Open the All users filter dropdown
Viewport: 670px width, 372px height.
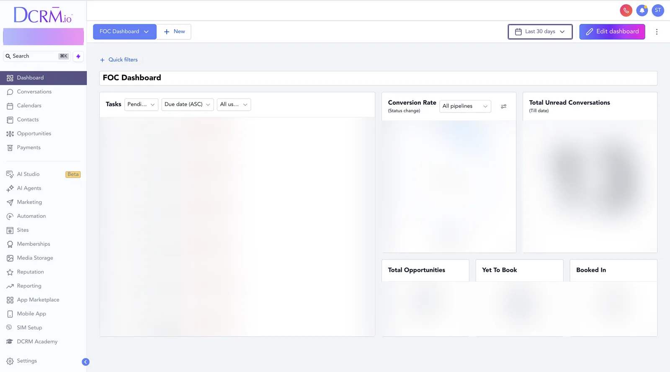[x=234, y=104]
